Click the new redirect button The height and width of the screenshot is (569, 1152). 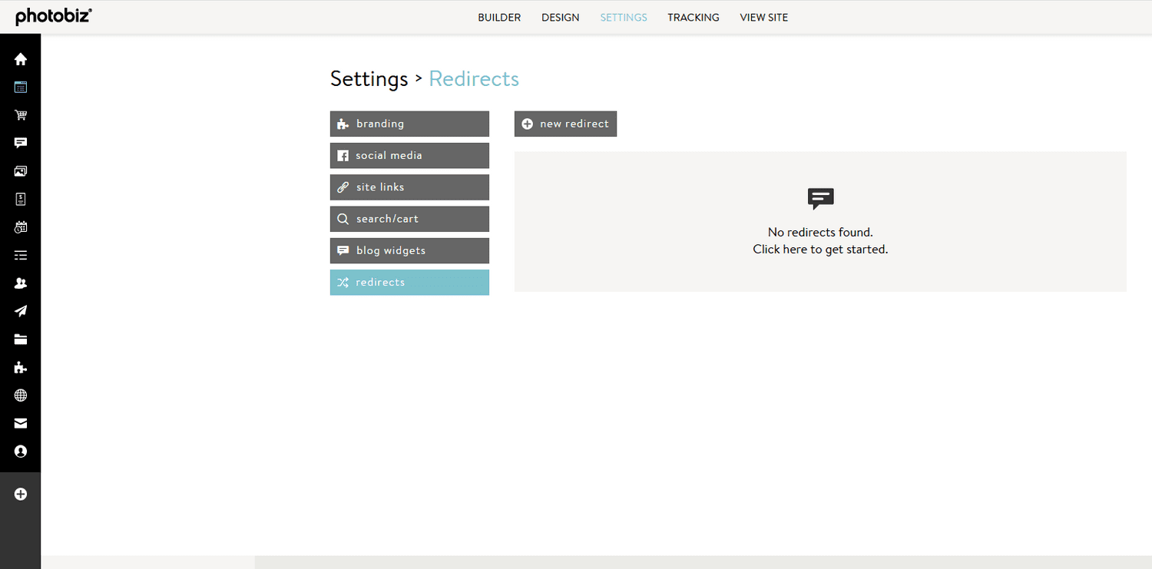pyautogui.click(x=565, y=124)
